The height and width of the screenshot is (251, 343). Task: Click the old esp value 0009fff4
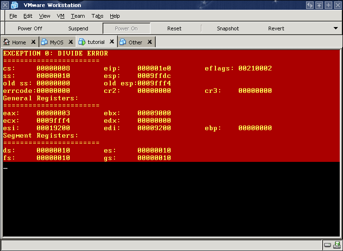(154, 83)
